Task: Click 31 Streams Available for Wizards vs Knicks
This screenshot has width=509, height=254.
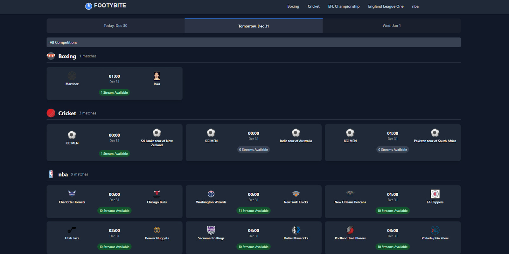Action: [x=254, y=211]
